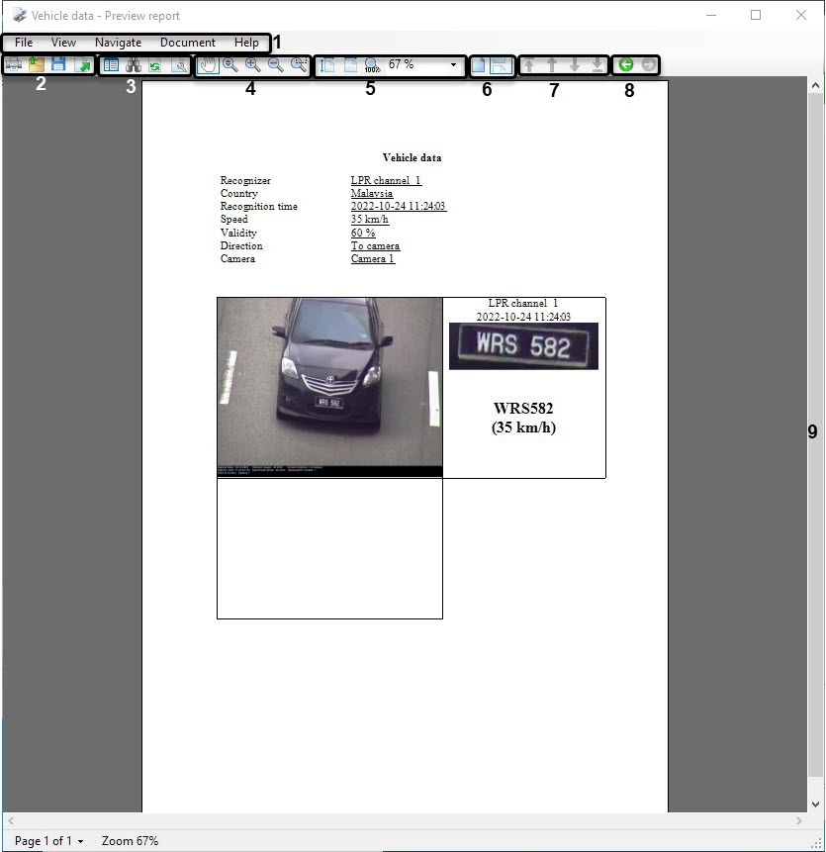Open the Page 1 of 1 dropdown

(x=48, y=840)
